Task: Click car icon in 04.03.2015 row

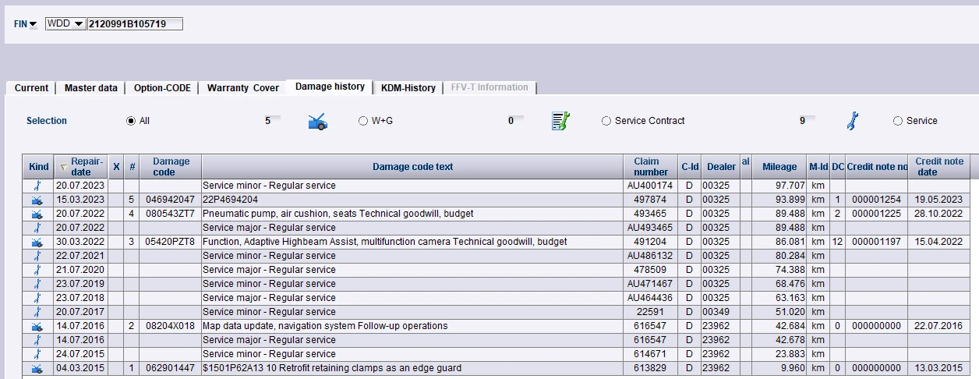Action: 37,368
